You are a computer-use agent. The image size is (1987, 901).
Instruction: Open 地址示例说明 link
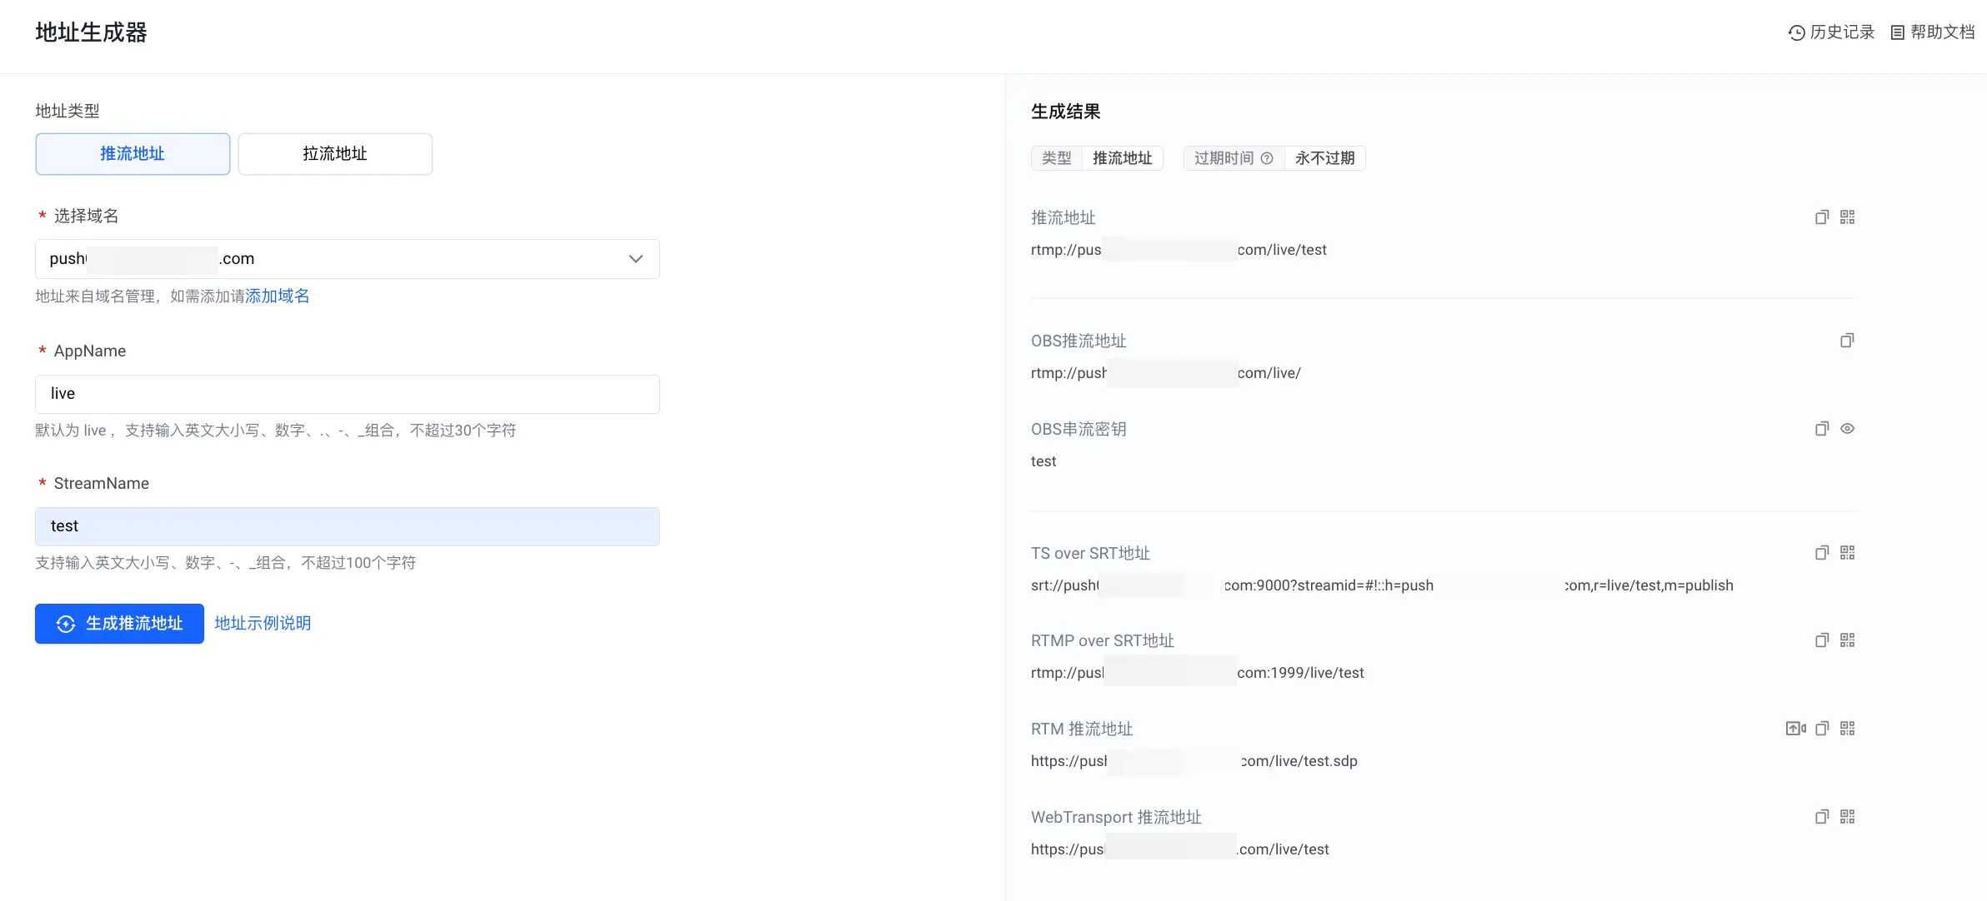[263, 624]
